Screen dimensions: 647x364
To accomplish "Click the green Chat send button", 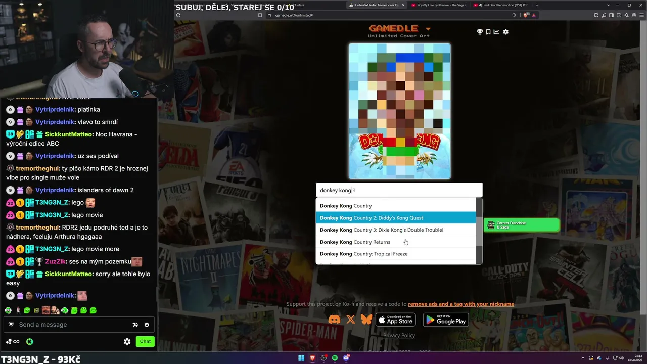I will coord(145,341).
